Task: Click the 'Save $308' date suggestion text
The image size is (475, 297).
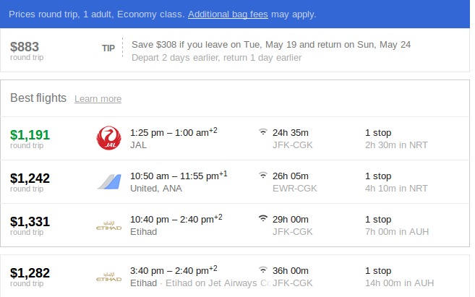Action: [271, 45]
